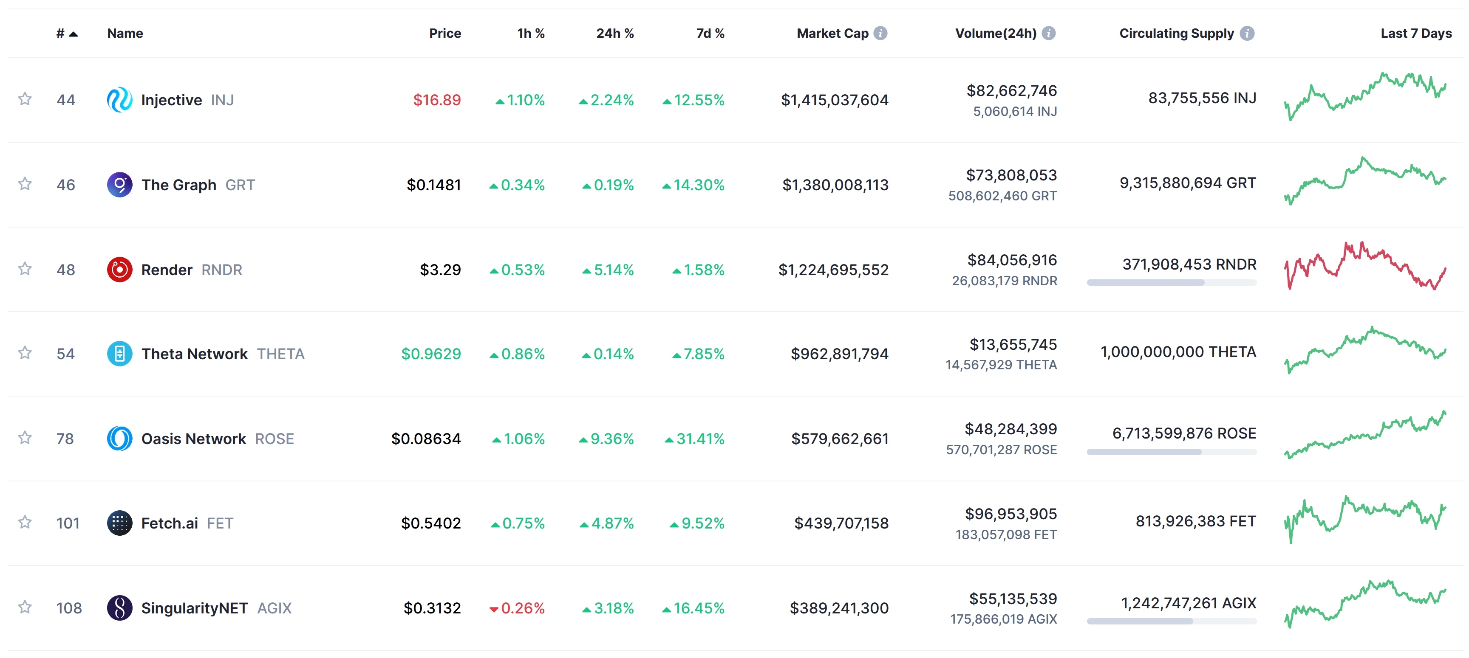This screenshot has width=1469, height=658.
Task: Click Injective market cap $1,415,037,604
Action: click(x=834, y=100)
